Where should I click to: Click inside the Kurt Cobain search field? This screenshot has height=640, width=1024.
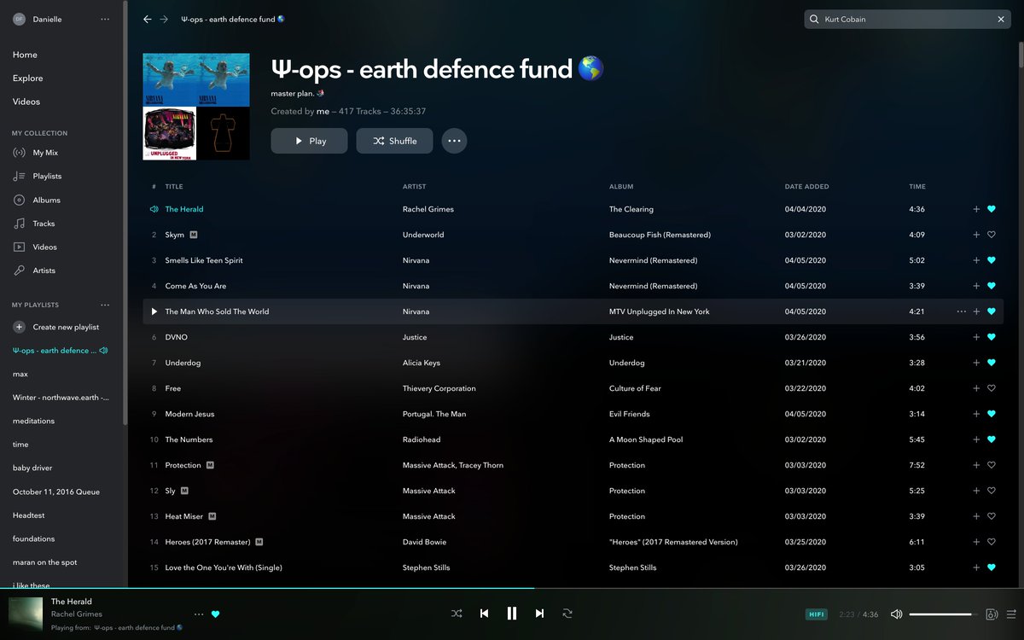click(x=907, y=19)
